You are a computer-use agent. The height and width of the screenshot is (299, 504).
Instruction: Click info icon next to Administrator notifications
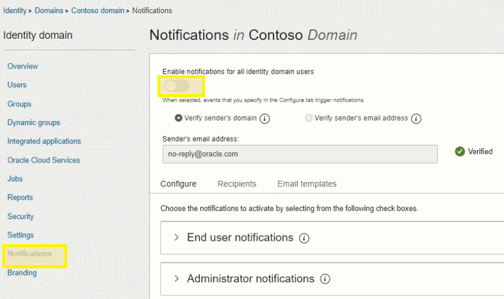(x=325, y=279)
